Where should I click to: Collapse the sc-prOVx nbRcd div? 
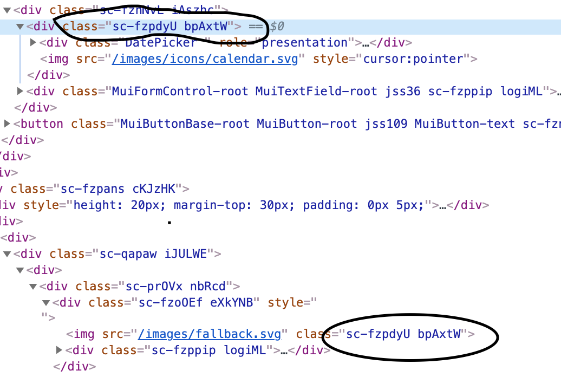point(32,286)
